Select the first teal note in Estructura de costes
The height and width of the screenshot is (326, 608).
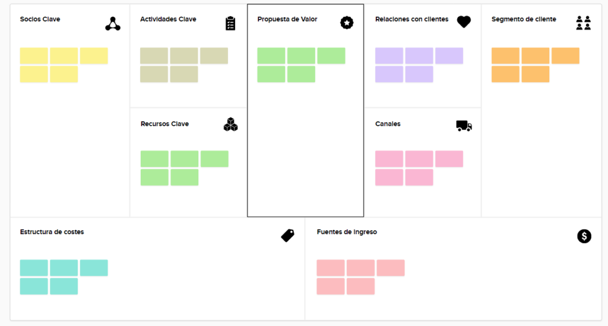point(34,268)
